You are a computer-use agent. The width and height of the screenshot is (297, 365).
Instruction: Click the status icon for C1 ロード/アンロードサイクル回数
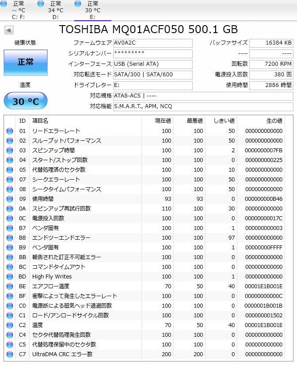pyautogui.click(x=10, y=316)
